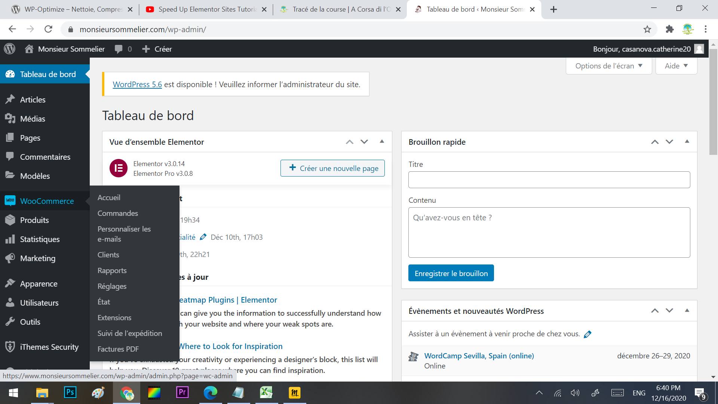Viewport: 718px width, 404px height.
Task: Open iThemes Security from the sidebar
Action: [49, 347]
